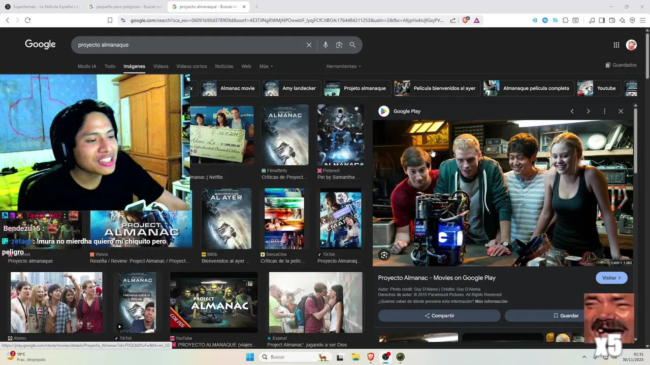The width and height of the screenshot is (650, 365).
Task: Open File Explorer from taskbar
Action: [355, 357]
